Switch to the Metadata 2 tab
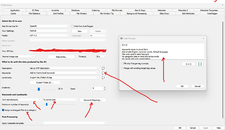The width and height of the screenshot is (225, 130). tap(183, 10)
